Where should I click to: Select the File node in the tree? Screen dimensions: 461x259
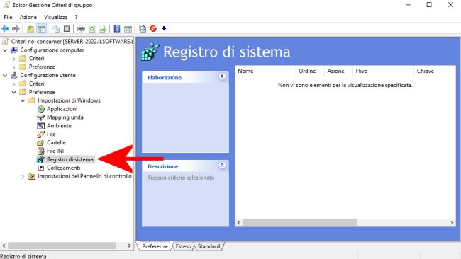51,134
